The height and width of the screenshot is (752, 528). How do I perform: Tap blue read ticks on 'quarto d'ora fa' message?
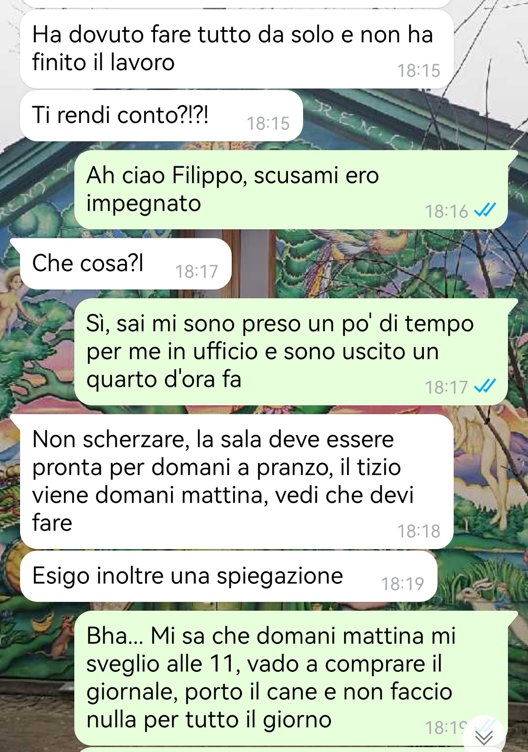[485, 387]
